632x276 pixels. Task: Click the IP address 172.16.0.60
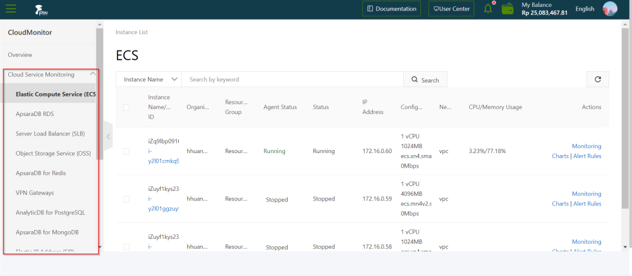(x=377, y=151)
